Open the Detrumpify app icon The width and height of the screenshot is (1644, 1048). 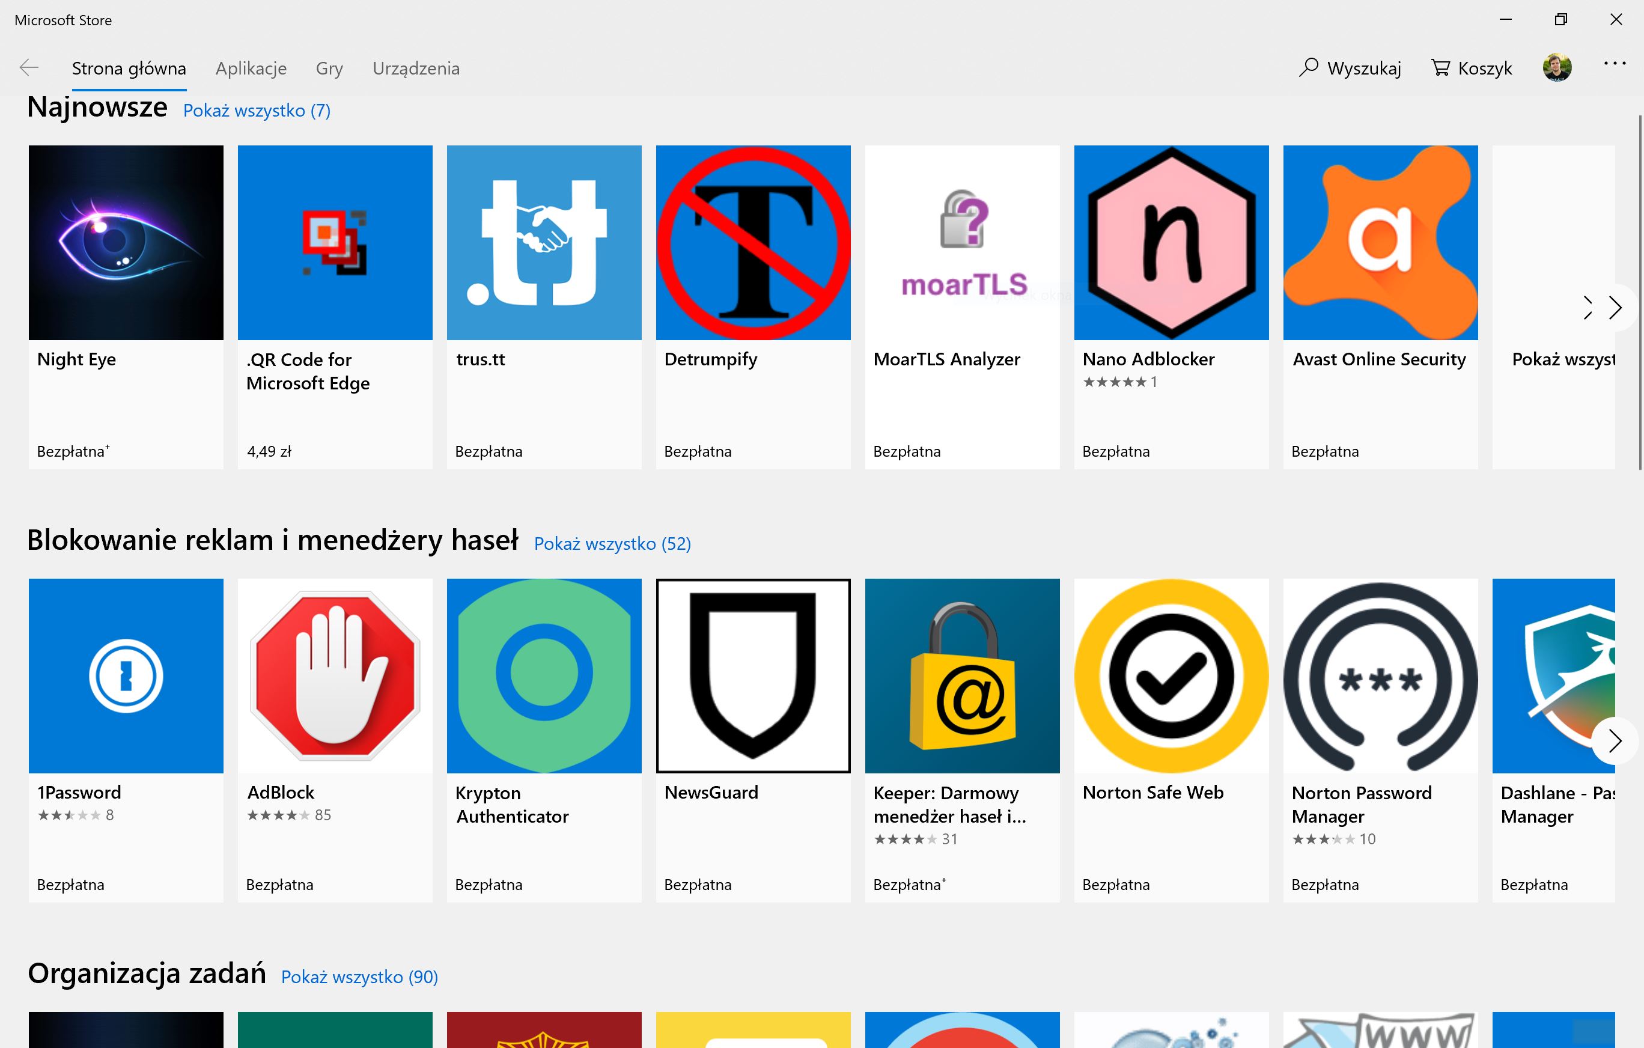[x=753, y=242]
